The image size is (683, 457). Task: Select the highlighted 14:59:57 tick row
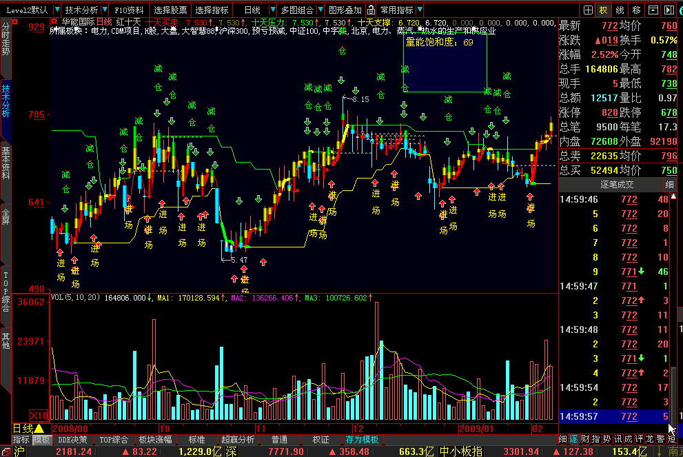tap(614, 416)
